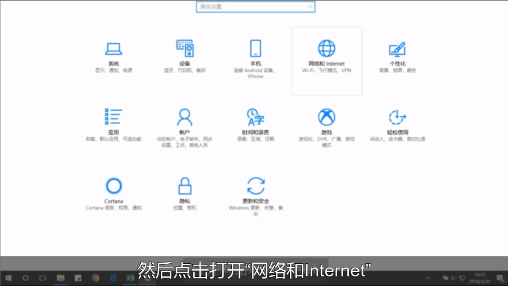Open the 游戏 (Gaming) Xbox icon
508x286 pixels.
point(326,117)
